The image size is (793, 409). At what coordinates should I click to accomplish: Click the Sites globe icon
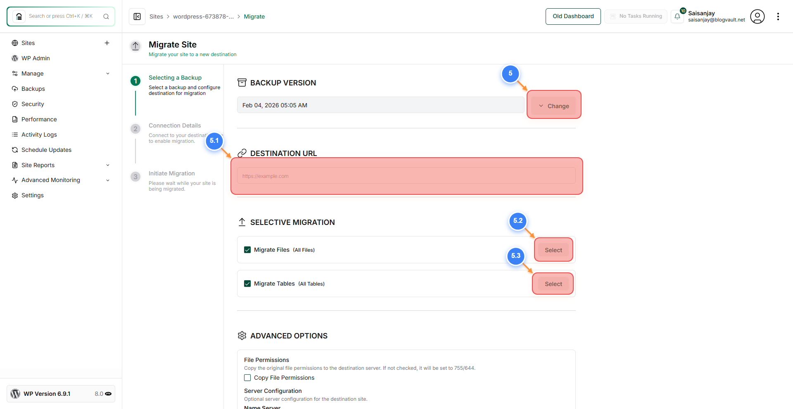15,43
